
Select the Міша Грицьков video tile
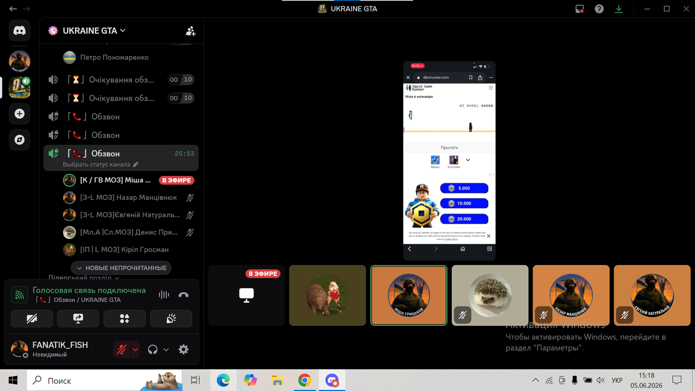(x=409, y=295)
